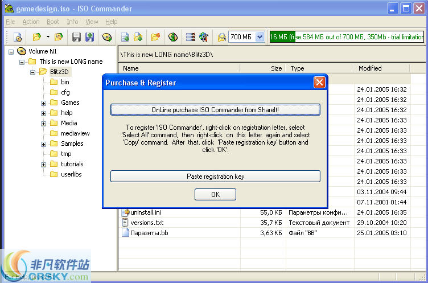Open the Boot menu

pyautogui.click(x=53, y=22)
